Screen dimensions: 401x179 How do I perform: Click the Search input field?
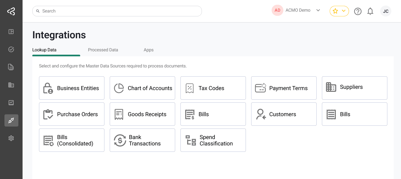coord(117,11)
